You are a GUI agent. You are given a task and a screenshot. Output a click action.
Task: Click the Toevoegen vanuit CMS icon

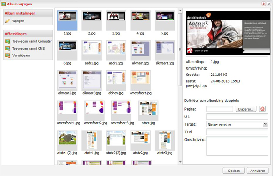(8, 48)
